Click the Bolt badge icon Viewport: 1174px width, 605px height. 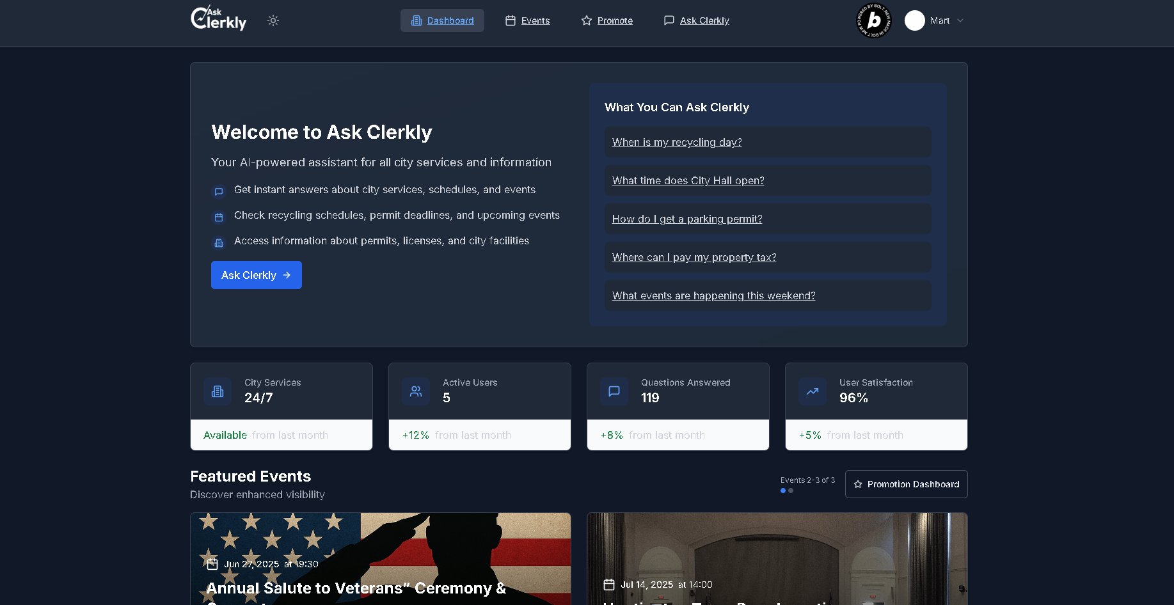click(873, 20)
